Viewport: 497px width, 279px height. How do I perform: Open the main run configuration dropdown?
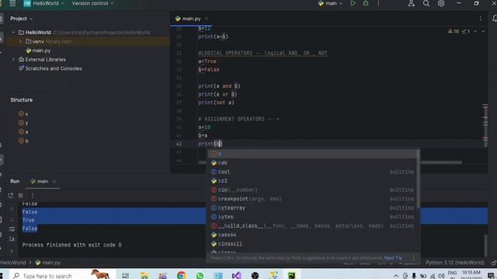pos(331,3)
